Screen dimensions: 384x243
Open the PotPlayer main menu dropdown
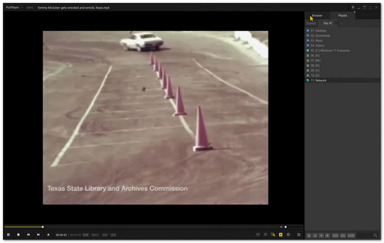[x=14, y=8]
